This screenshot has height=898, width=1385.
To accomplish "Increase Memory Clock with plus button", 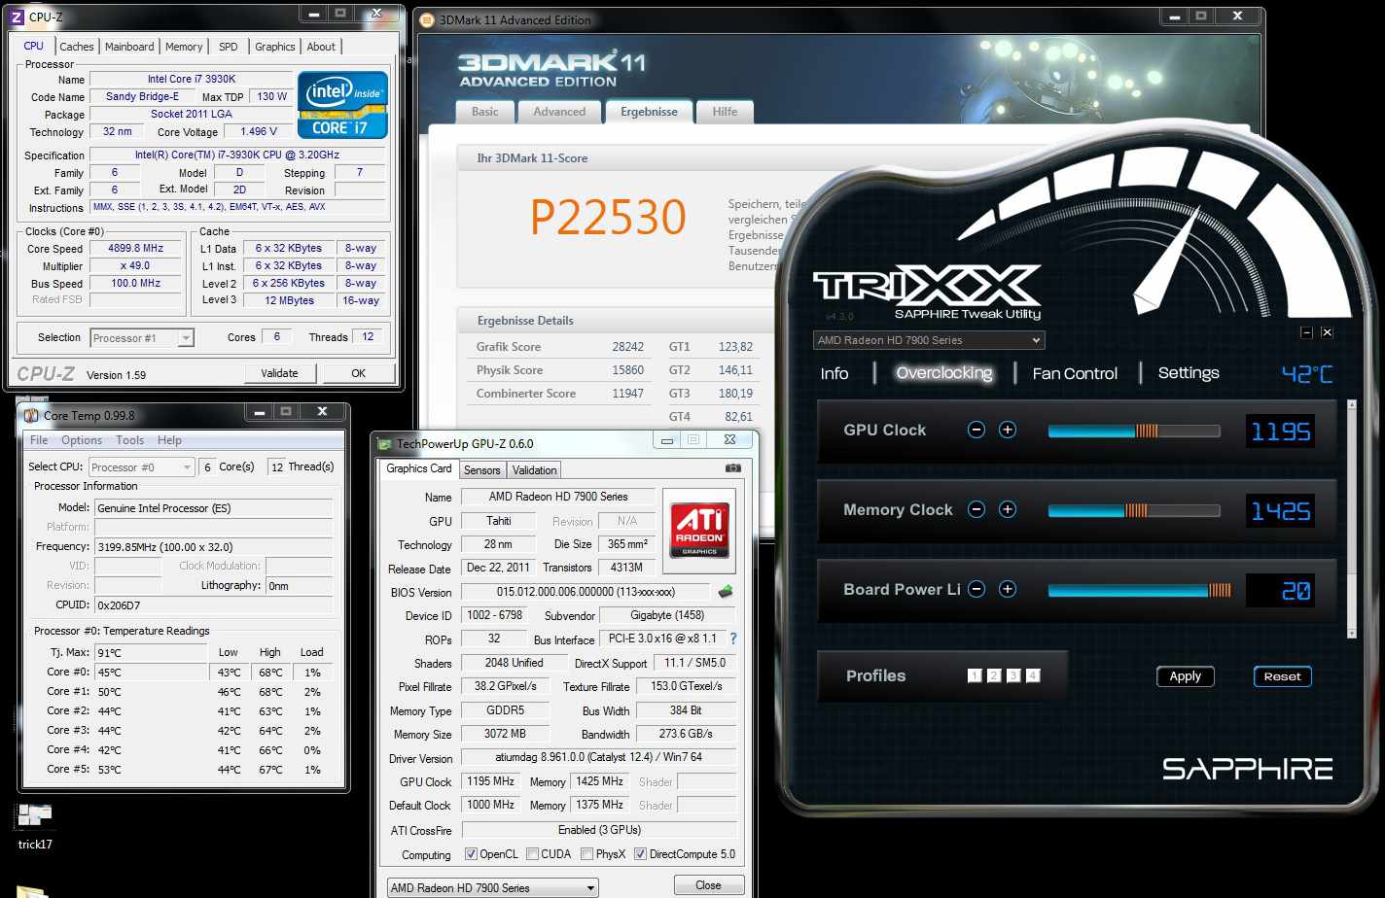I will click(1008, 509).
